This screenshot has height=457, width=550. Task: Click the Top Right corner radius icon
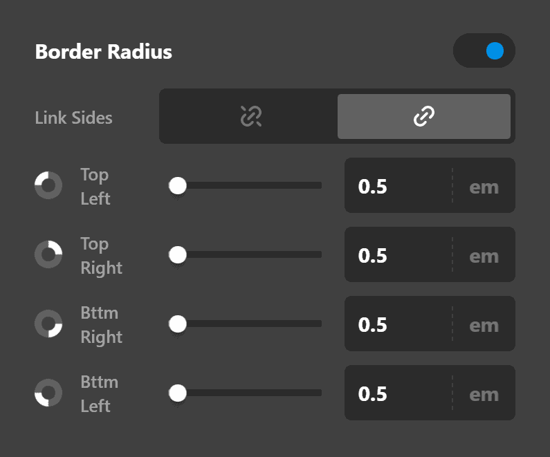pos(48,254)
